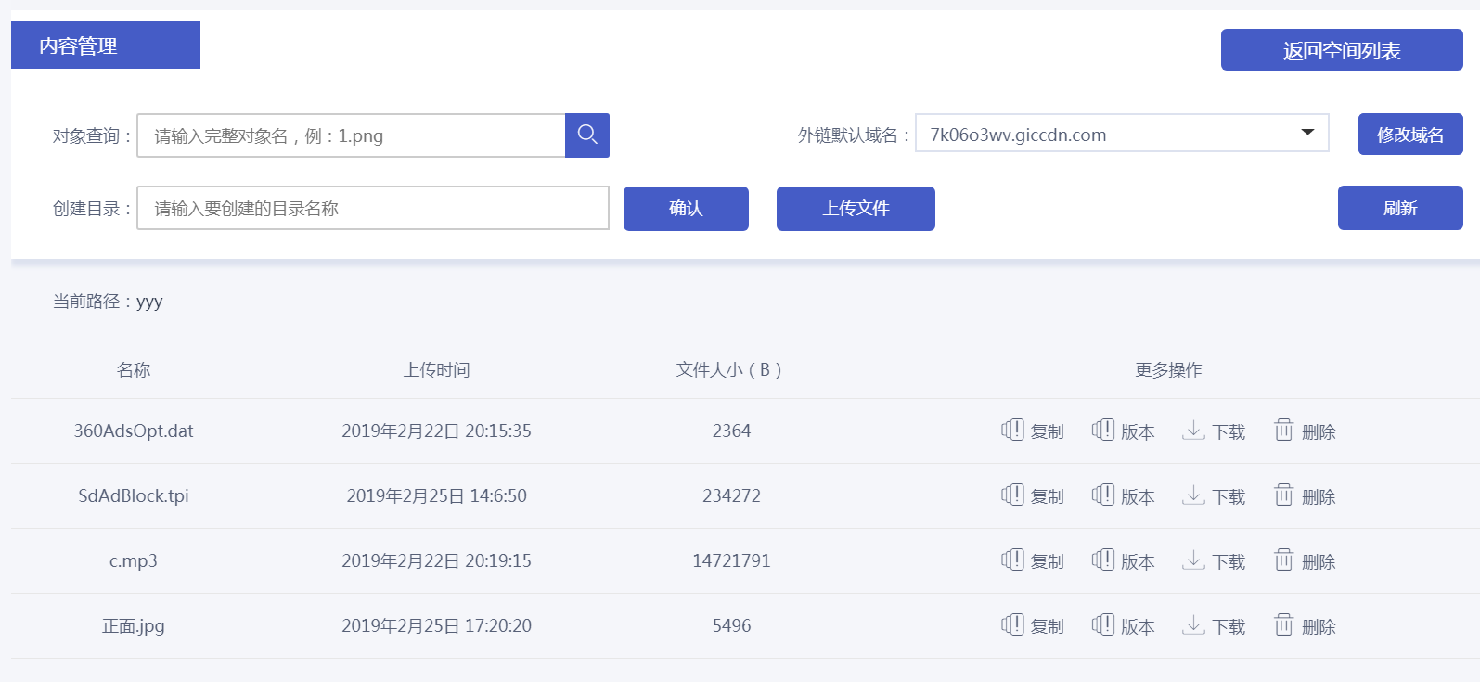The image size is (1480, 682).
Task: Click copy icon for 360AdsOpt.dat
Action: tap(1012, 430)
